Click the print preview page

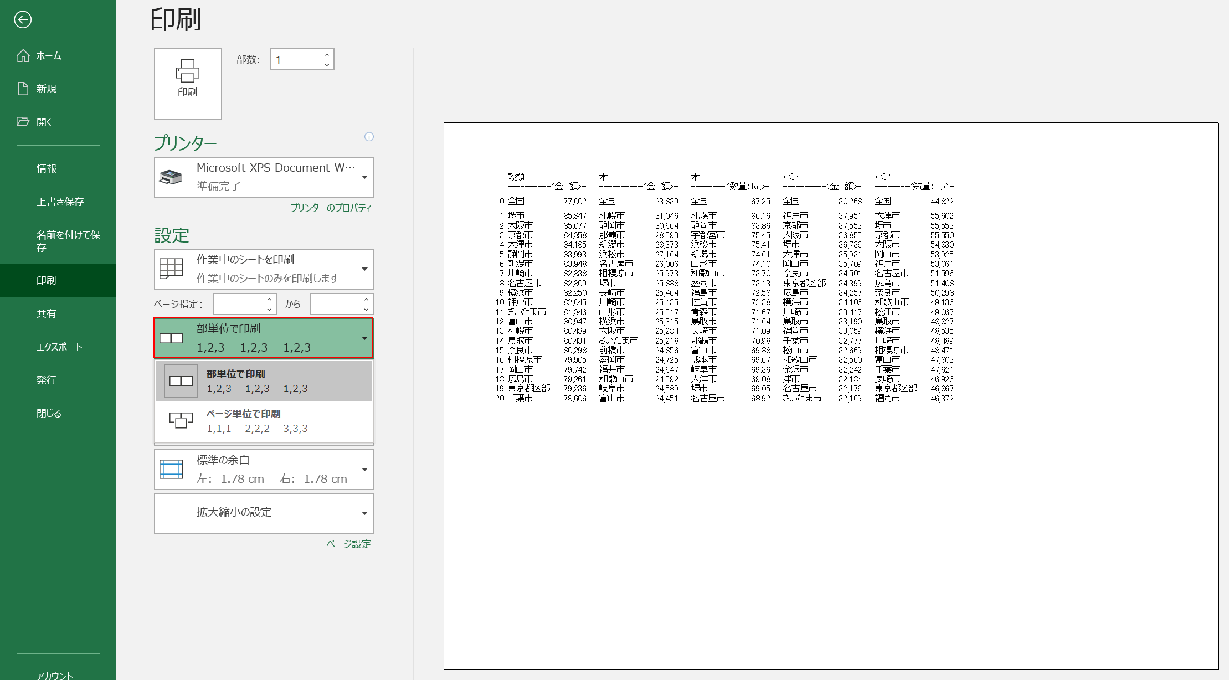(831, 396)
